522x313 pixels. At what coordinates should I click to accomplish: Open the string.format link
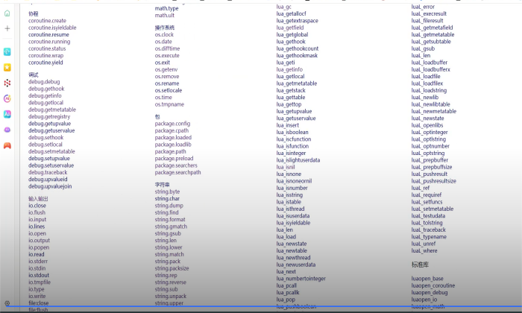point(170,220)
